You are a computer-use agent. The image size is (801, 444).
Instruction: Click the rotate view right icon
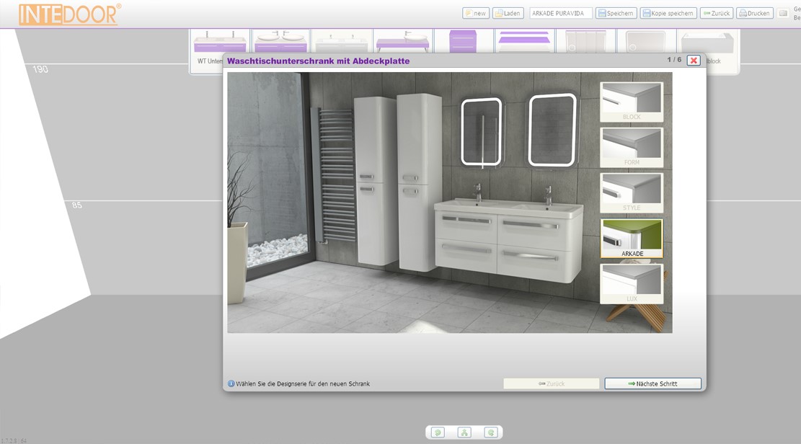tap(491, 432)
